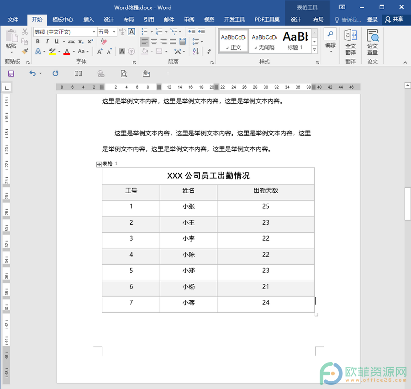The image size is (411, 389).
Task: Click the Print Preview magnifier page icon
Action: click(124, 74)
